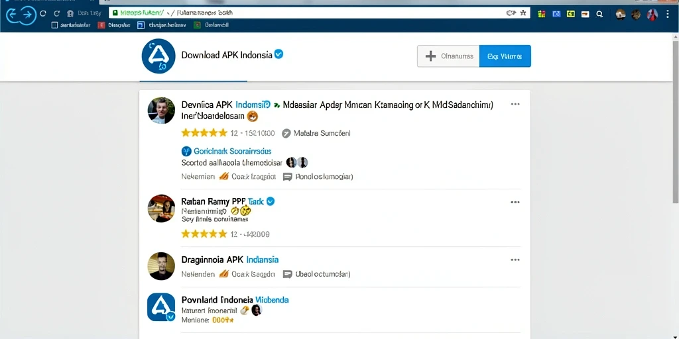Image resolution: width=679 pixels, height=339 pixels.
Task: Open options menu for the Raban Ramy post
Action: coord(515,202)
